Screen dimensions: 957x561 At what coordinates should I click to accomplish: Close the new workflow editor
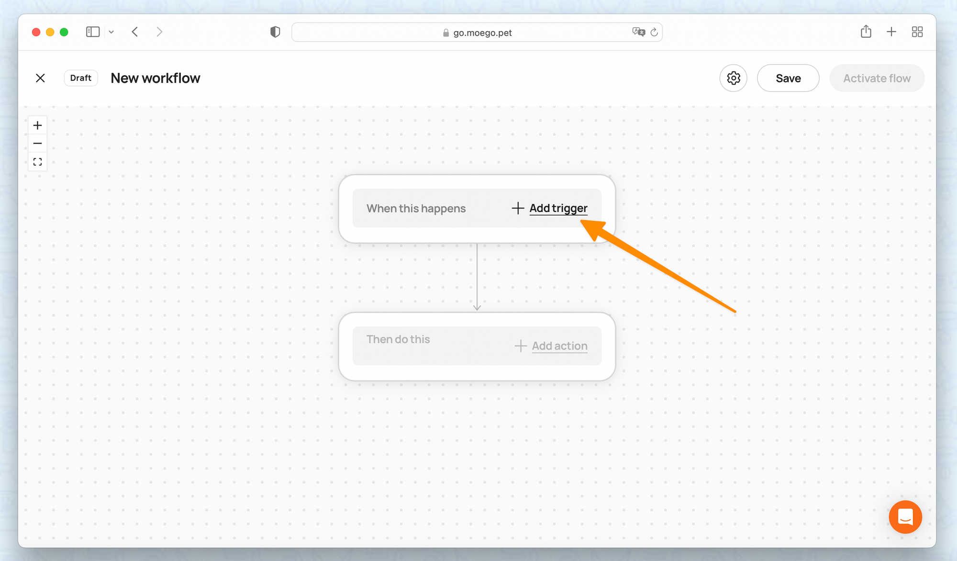[40, 78]
